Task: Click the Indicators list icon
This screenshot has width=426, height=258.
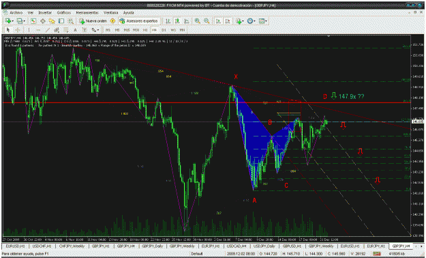Action: pyautogui.click(x=239, y=21)
